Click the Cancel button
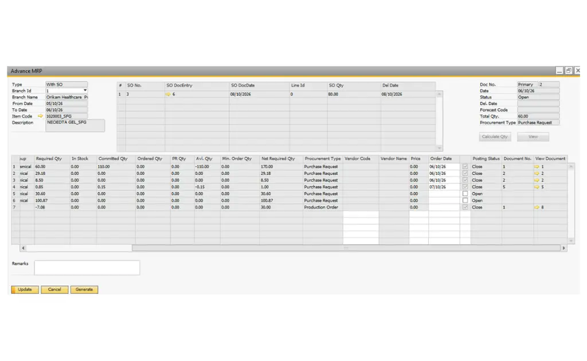This screenshot has width=587, height=361. click(x=54, y=289)
